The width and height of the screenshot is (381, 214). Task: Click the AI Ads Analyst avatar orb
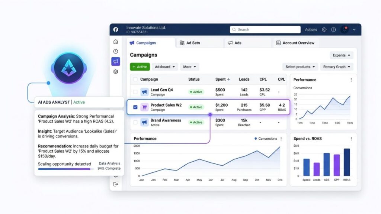pyautogui.click(x=69, y=68)
